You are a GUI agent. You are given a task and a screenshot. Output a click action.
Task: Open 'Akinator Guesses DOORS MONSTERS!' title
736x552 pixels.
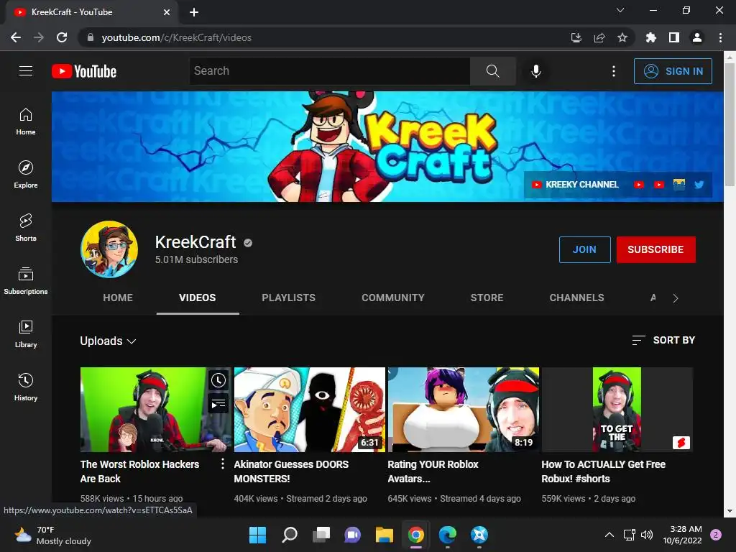click(291, 471)
